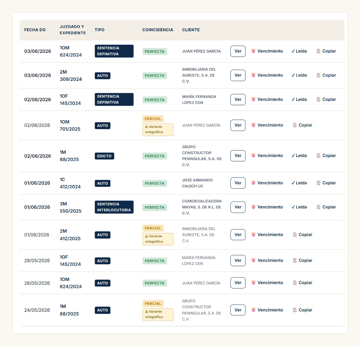Click clipboard Copiar icon for 2M 309/2024 row
Viewport: 360px width, 346px height.
pos(319,75)
